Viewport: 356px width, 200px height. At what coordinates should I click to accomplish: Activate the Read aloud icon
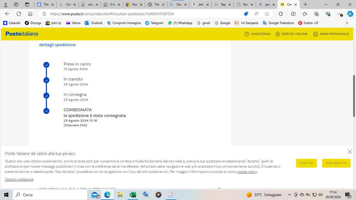(256, 14)
